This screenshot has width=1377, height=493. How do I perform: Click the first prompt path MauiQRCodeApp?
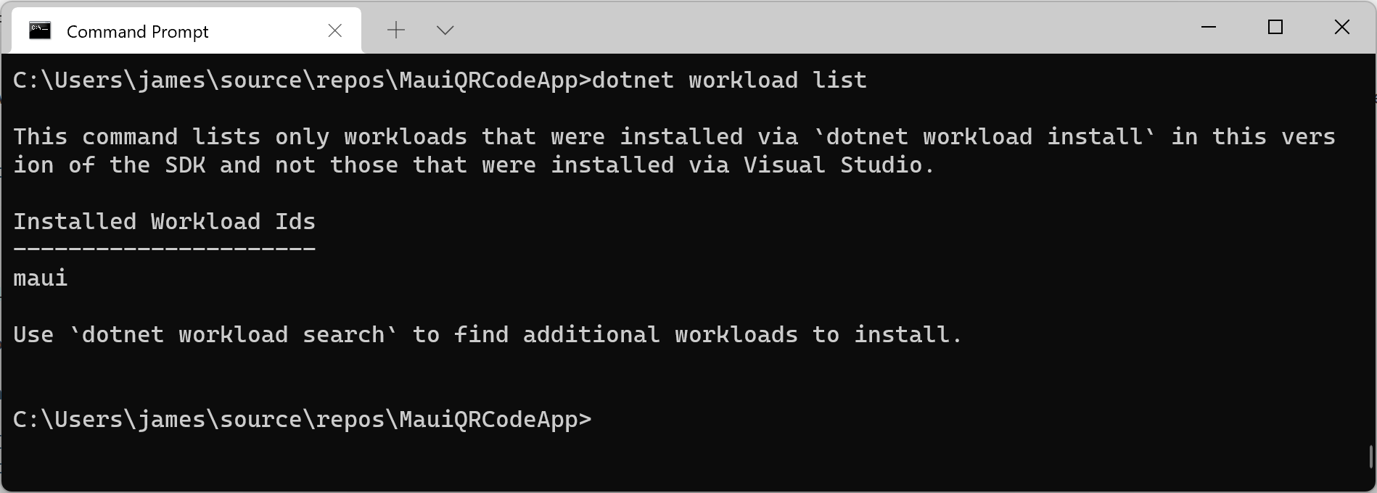[x=488, y=80]
